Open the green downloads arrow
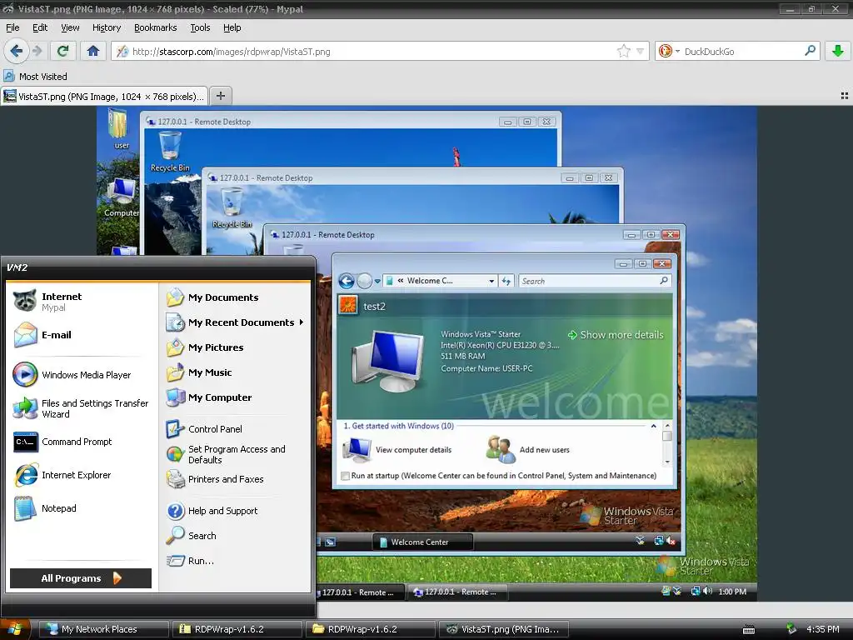Viewport: 853px width, 640px height. 837,51
